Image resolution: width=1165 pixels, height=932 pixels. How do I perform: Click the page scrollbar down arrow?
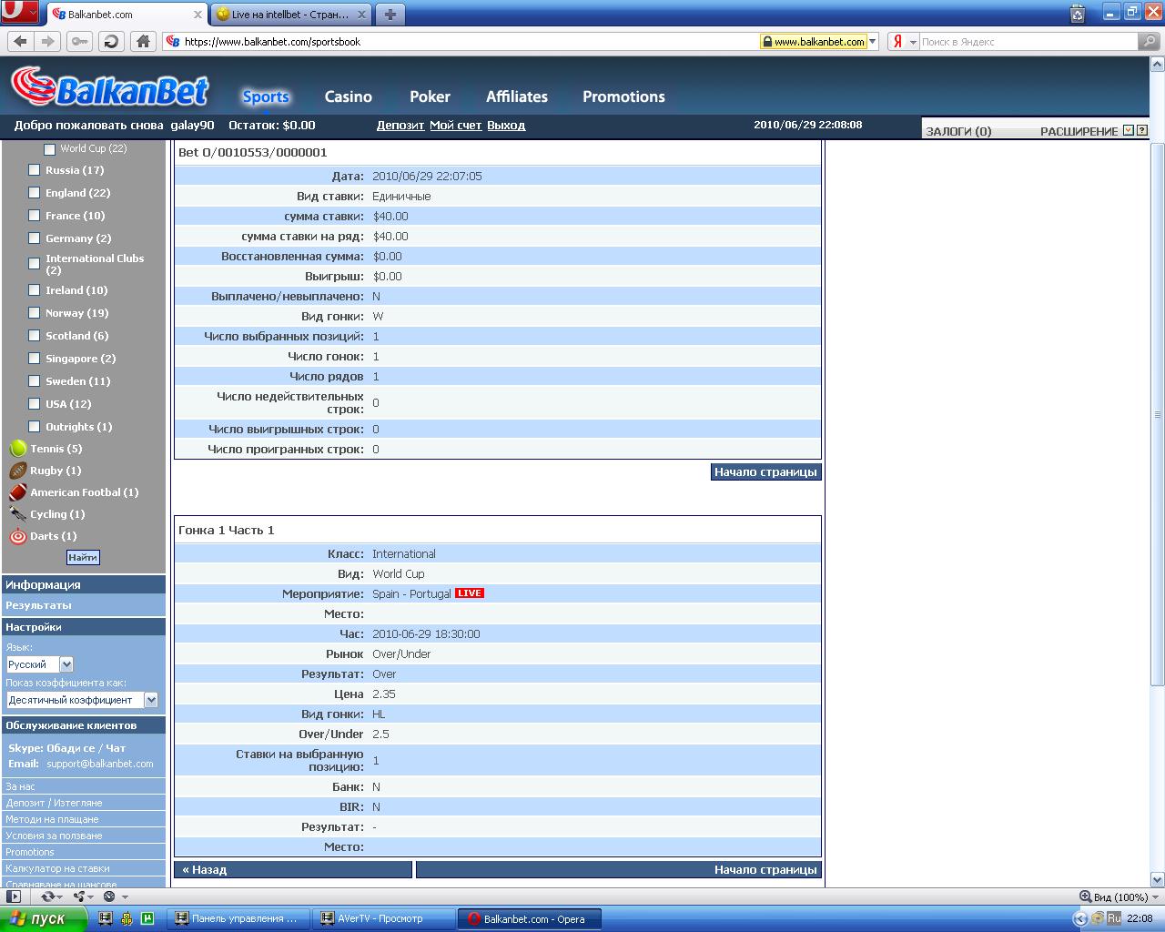coord(1158,880)
